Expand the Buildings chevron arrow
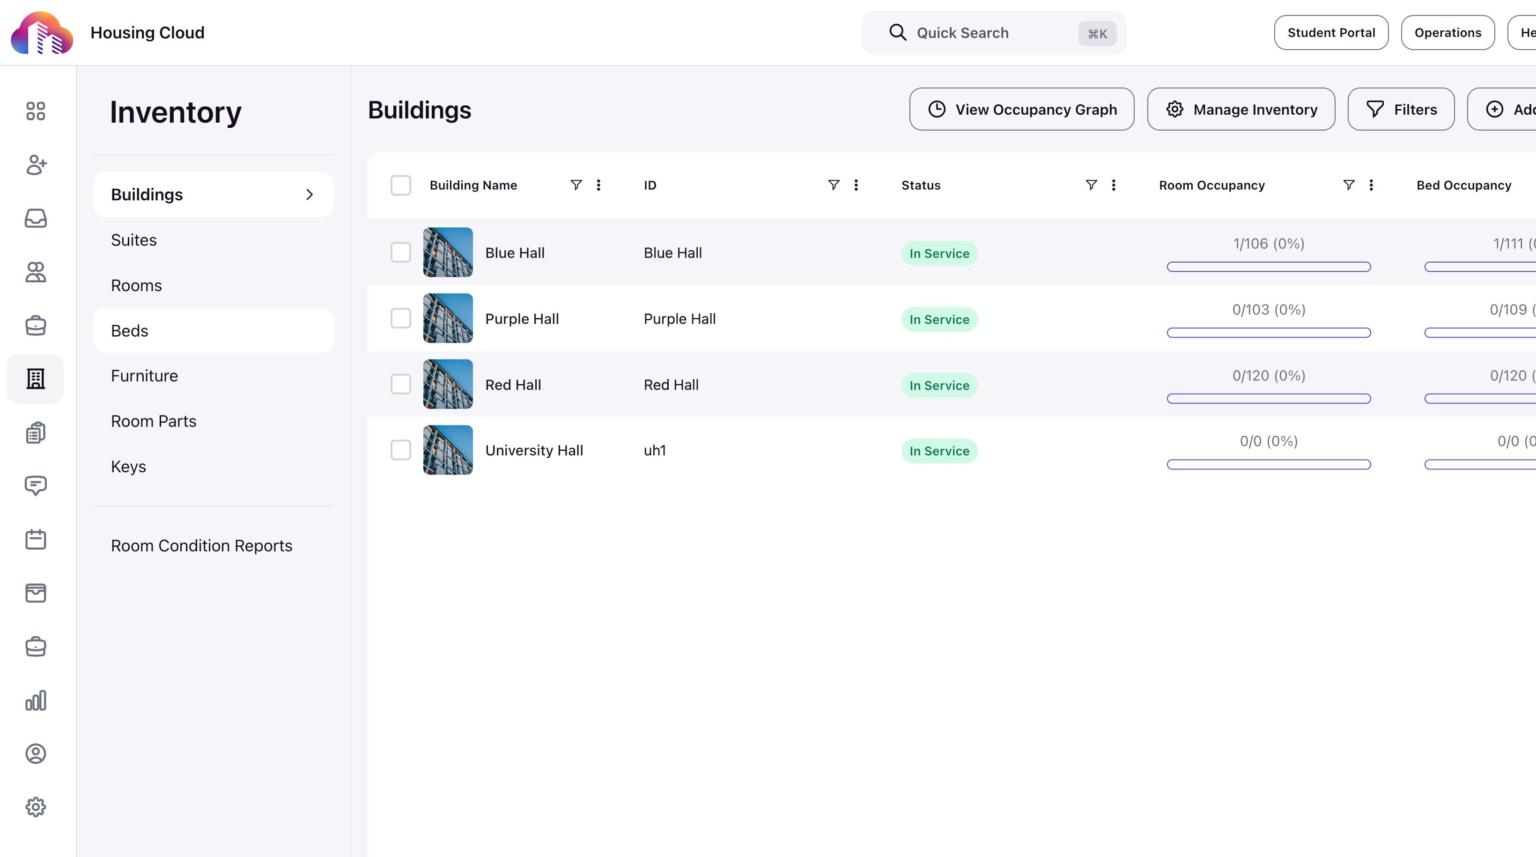This screenshot has height=857, width=1536. click(310, 194)
